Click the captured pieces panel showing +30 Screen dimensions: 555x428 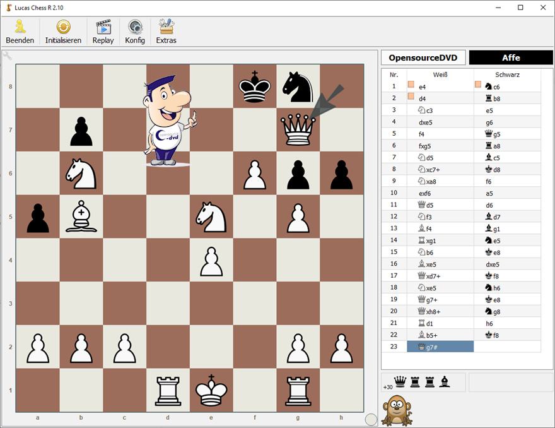coord(423,382)
